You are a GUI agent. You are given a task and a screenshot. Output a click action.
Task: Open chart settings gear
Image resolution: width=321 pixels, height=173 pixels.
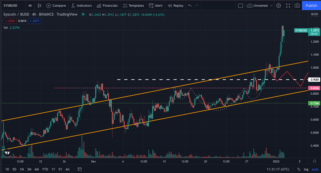(279, 5)
